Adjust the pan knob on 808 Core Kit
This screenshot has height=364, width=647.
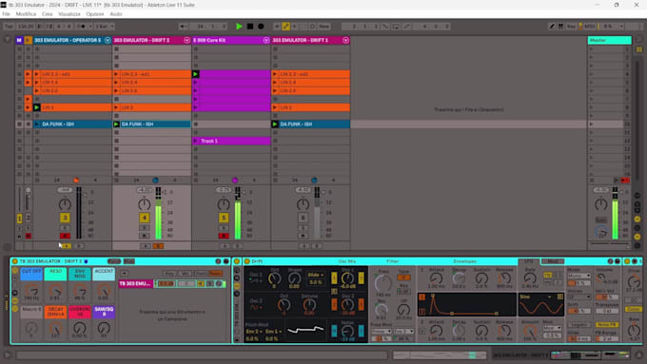[224, 204]
